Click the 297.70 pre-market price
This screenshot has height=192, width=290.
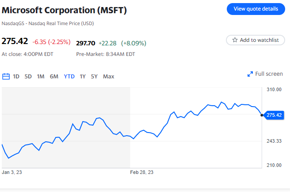86,43
